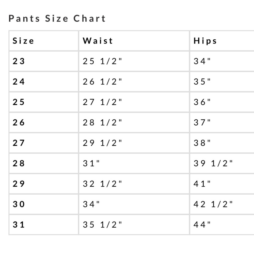Screen dimensions: 254x254
Task: Click the Pants Size Chart heading
Action: (x=57, y=18)
